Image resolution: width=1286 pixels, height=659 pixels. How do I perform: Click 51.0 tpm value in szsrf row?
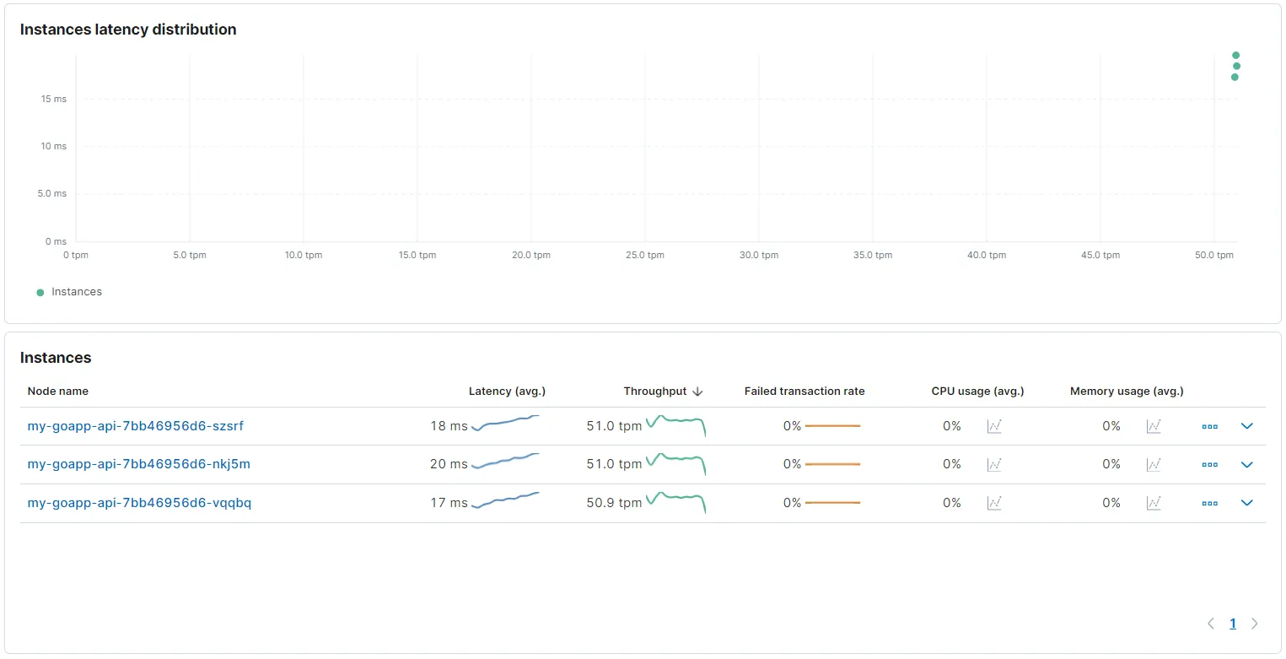[614, 426]
